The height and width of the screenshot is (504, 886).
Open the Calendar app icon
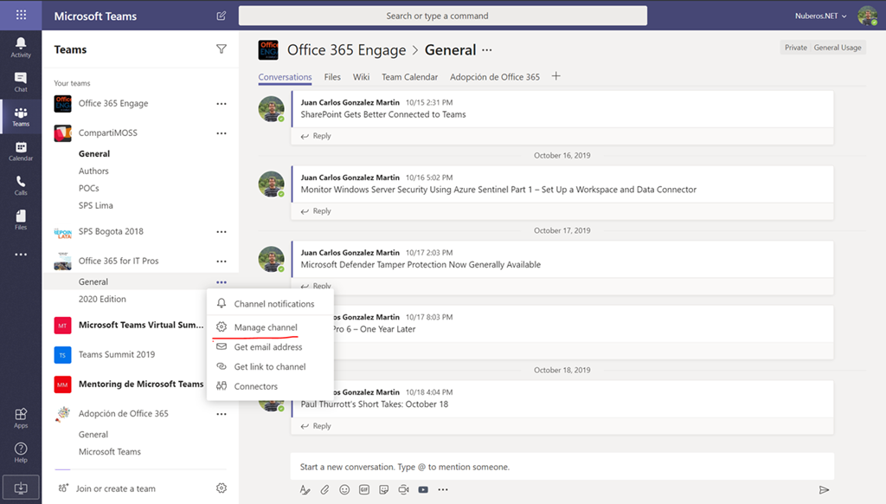tap(21, 152)
